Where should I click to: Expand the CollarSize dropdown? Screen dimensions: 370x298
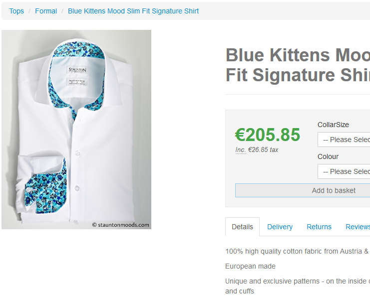pyautogui.click(x=344, y=140)
